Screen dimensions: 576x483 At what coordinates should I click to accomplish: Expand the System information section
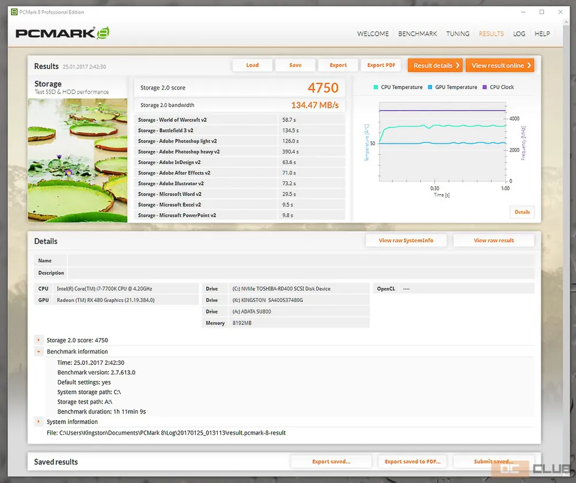click(39, 422)
